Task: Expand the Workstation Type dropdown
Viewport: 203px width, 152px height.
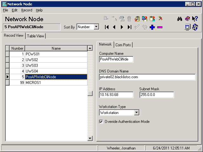Action: coord(137,112)
